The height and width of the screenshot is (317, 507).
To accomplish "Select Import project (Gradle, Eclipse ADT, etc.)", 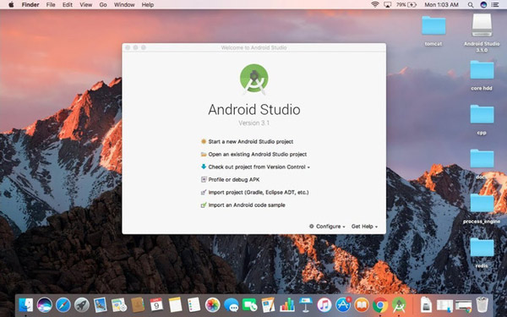I will (255, 192).
